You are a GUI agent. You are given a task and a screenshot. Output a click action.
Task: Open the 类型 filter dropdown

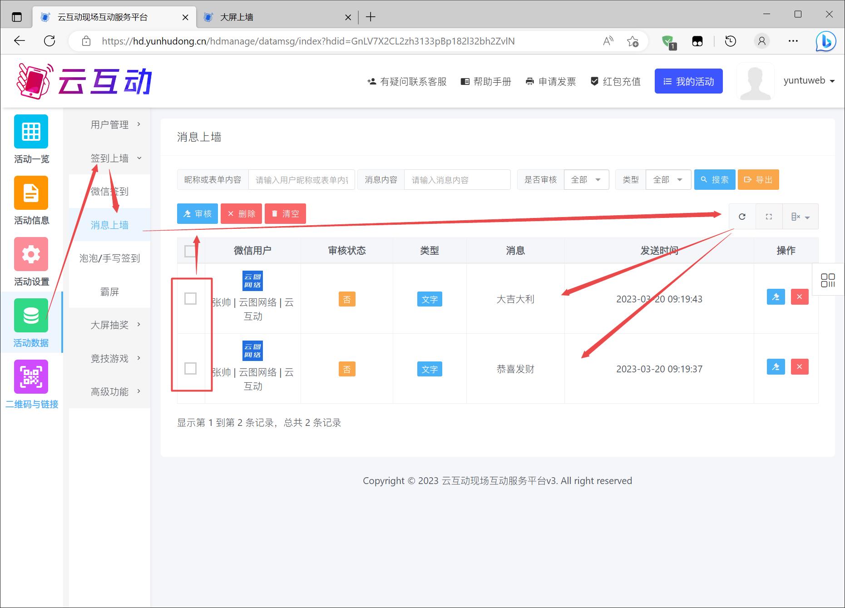[x=668, y=180]
